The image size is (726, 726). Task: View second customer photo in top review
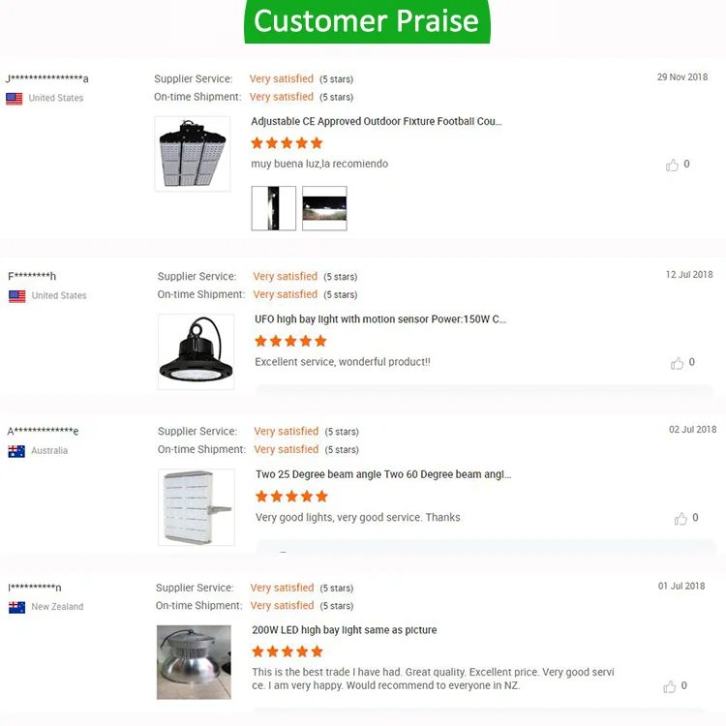pos(324,208)
